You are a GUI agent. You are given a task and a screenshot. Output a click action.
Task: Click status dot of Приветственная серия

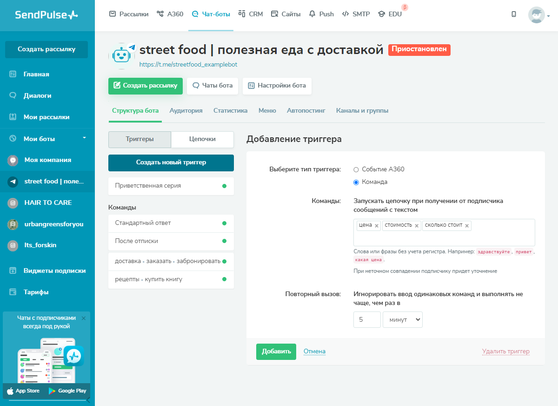tap(224, 186)
